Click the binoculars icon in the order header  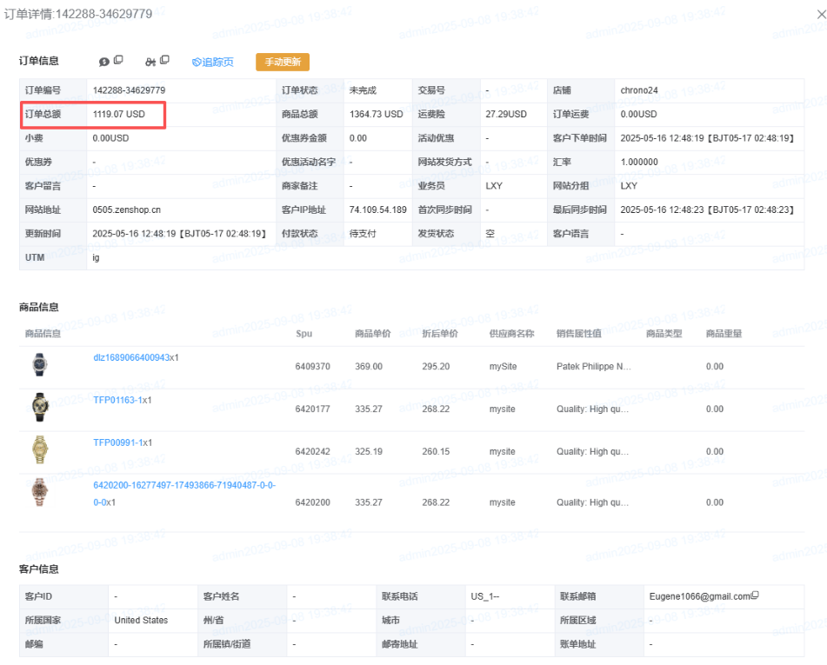[150, 62]
